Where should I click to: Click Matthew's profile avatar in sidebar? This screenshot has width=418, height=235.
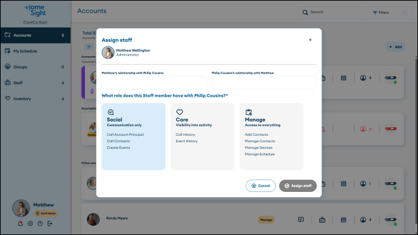[21, 208]
